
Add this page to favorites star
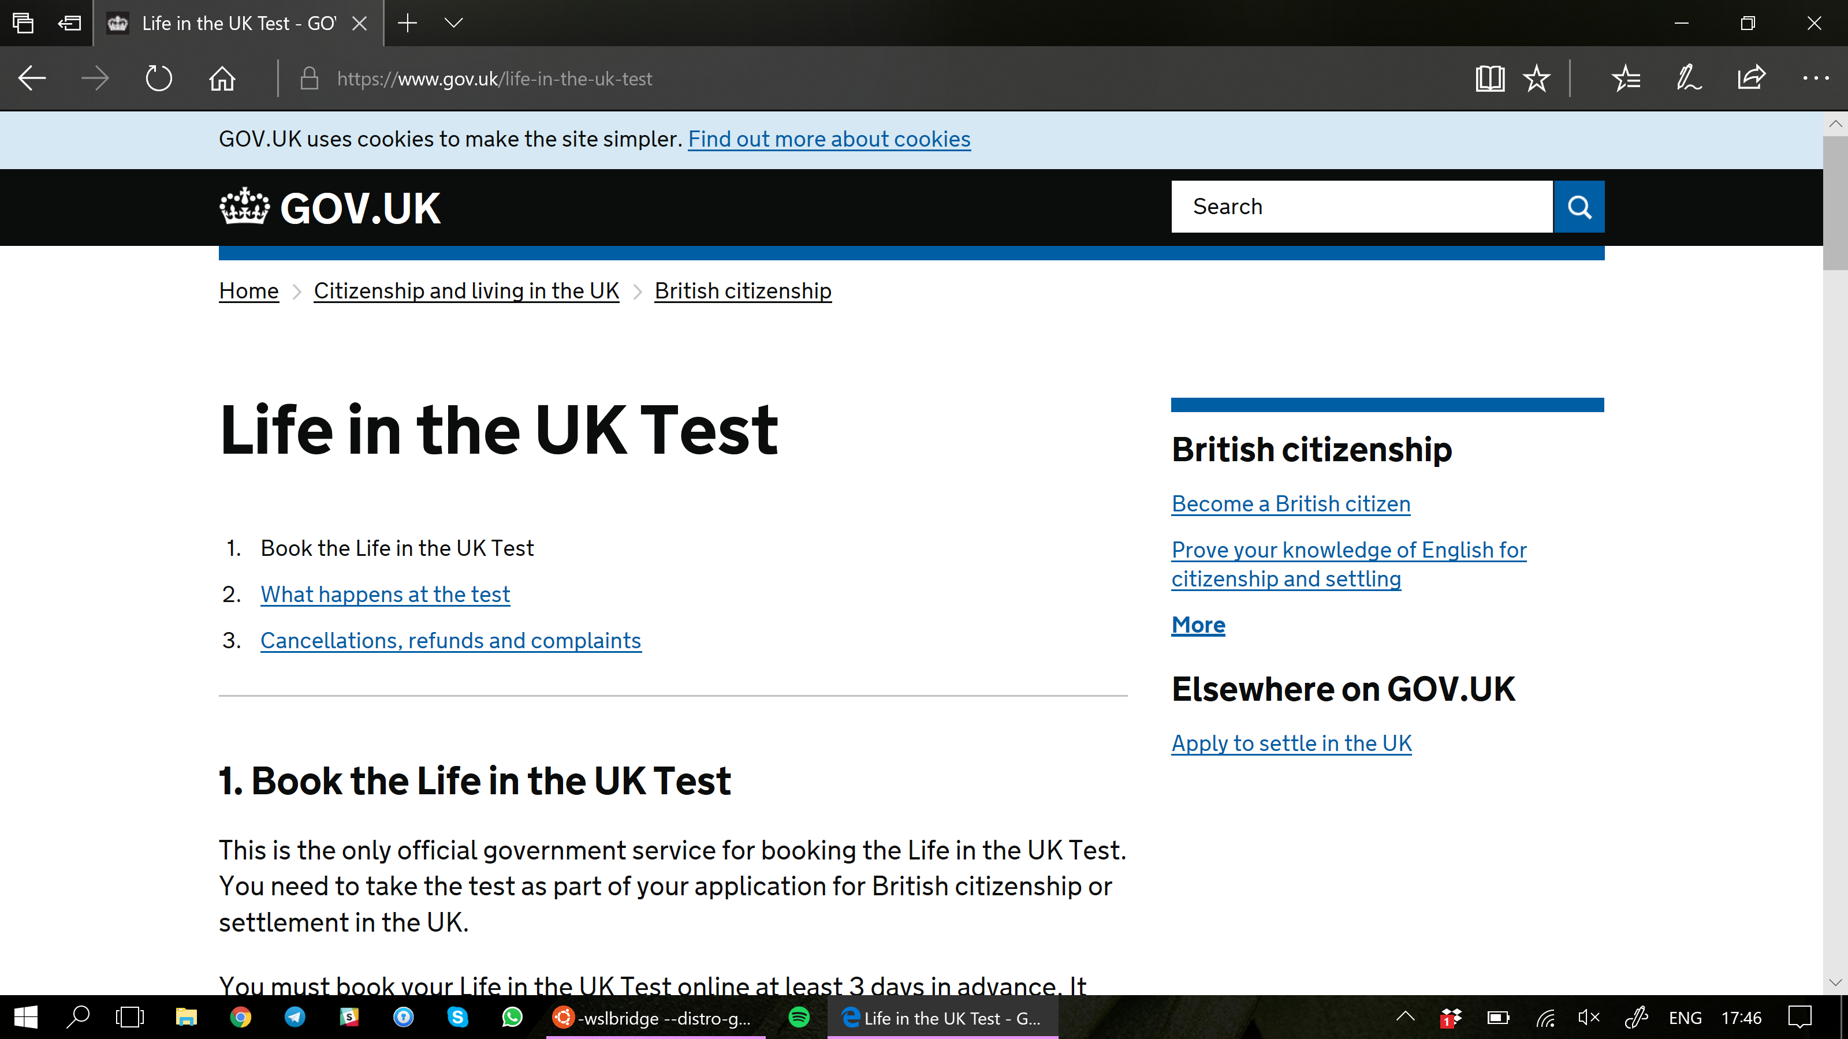1537,78
